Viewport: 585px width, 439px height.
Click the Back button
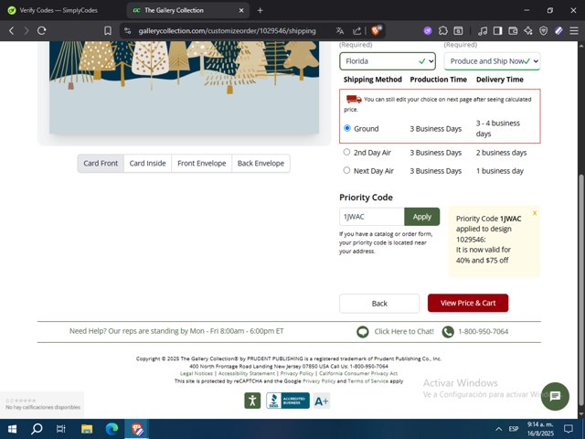[379, 303]
